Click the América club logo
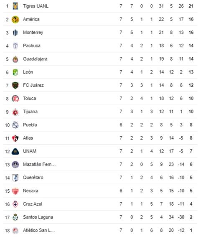The image size is (198, 237). (x=15, y=20)
